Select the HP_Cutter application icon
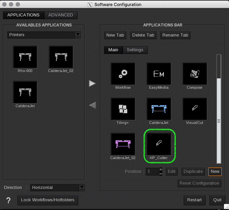The image size is (229, 210). (x=159, y=144)
